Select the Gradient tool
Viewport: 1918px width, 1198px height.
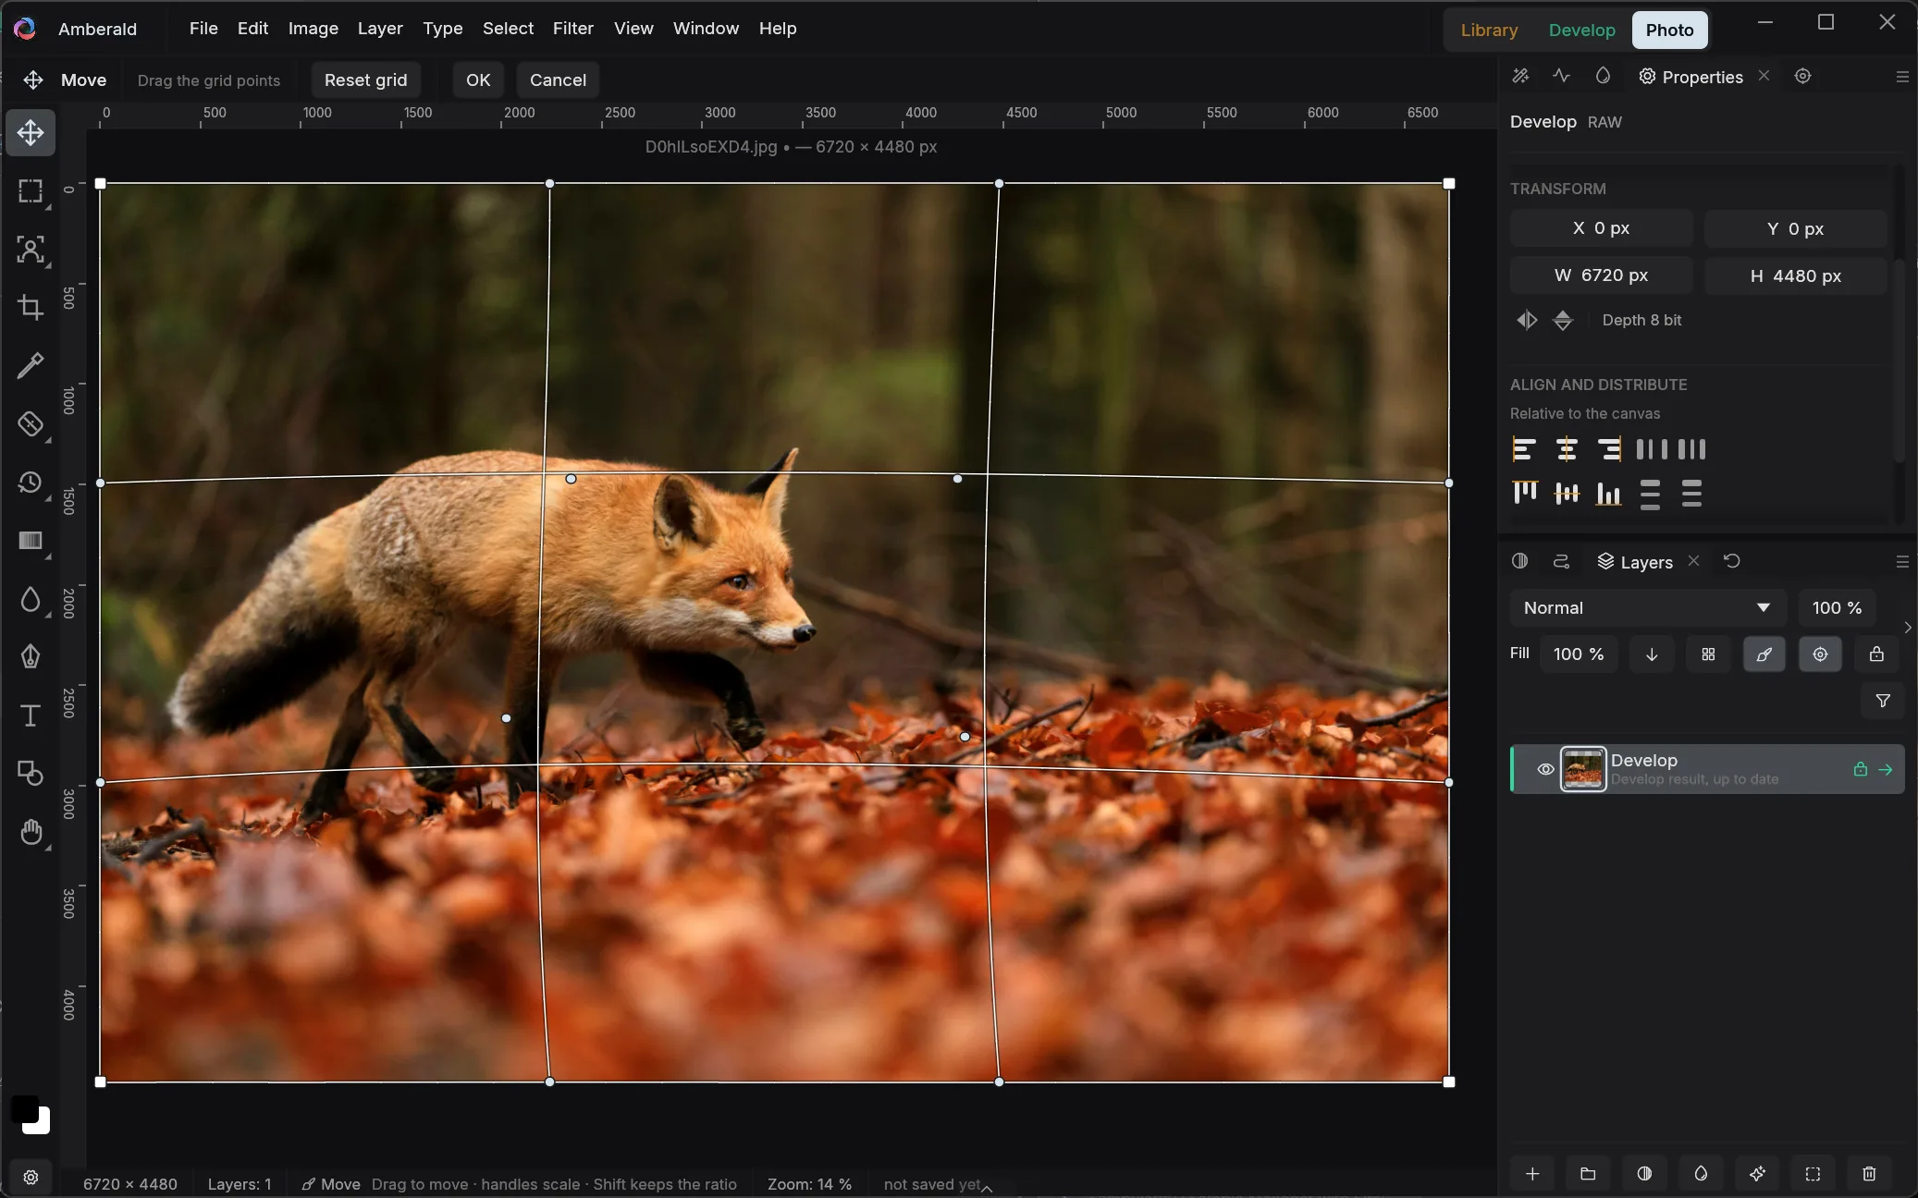point(31,541)
